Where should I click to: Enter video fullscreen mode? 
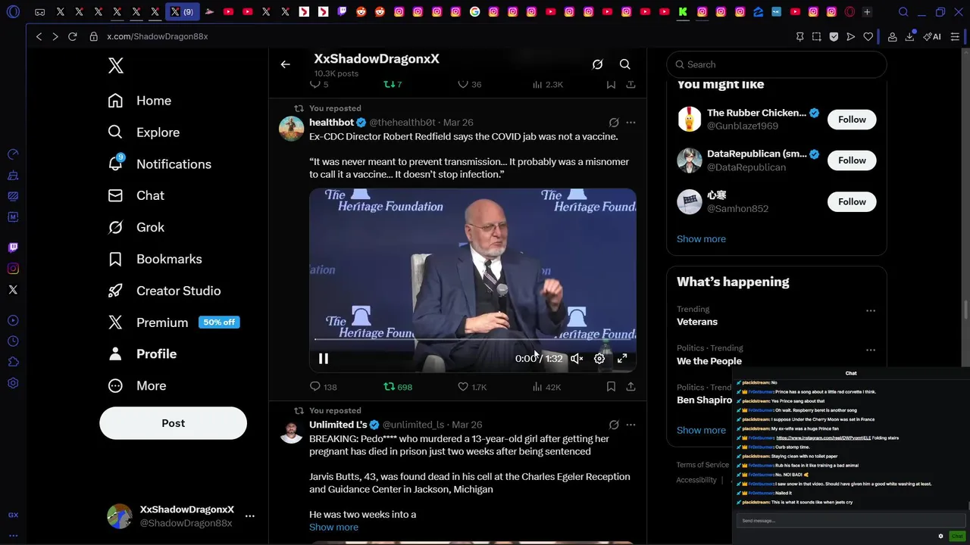622,359
